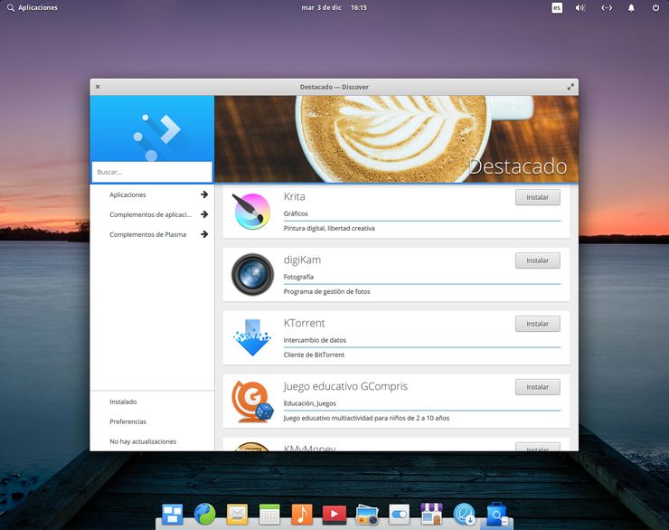669x530 pixels.
Task: Click the Buscar... search field
Action: [x=152, y=172]
